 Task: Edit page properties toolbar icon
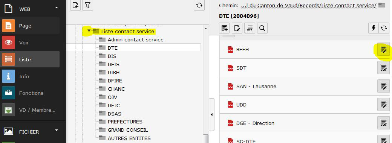(237, 28)
